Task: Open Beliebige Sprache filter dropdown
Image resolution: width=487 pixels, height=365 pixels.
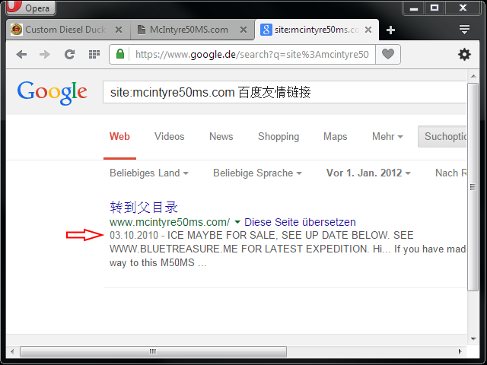Action: pos(257,173)
